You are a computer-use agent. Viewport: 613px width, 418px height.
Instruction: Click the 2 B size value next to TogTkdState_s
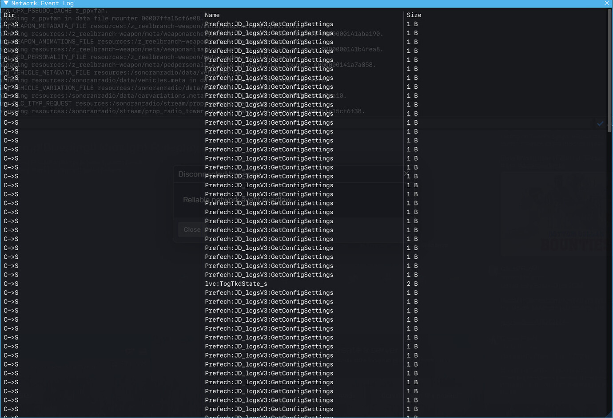(412, 284)
